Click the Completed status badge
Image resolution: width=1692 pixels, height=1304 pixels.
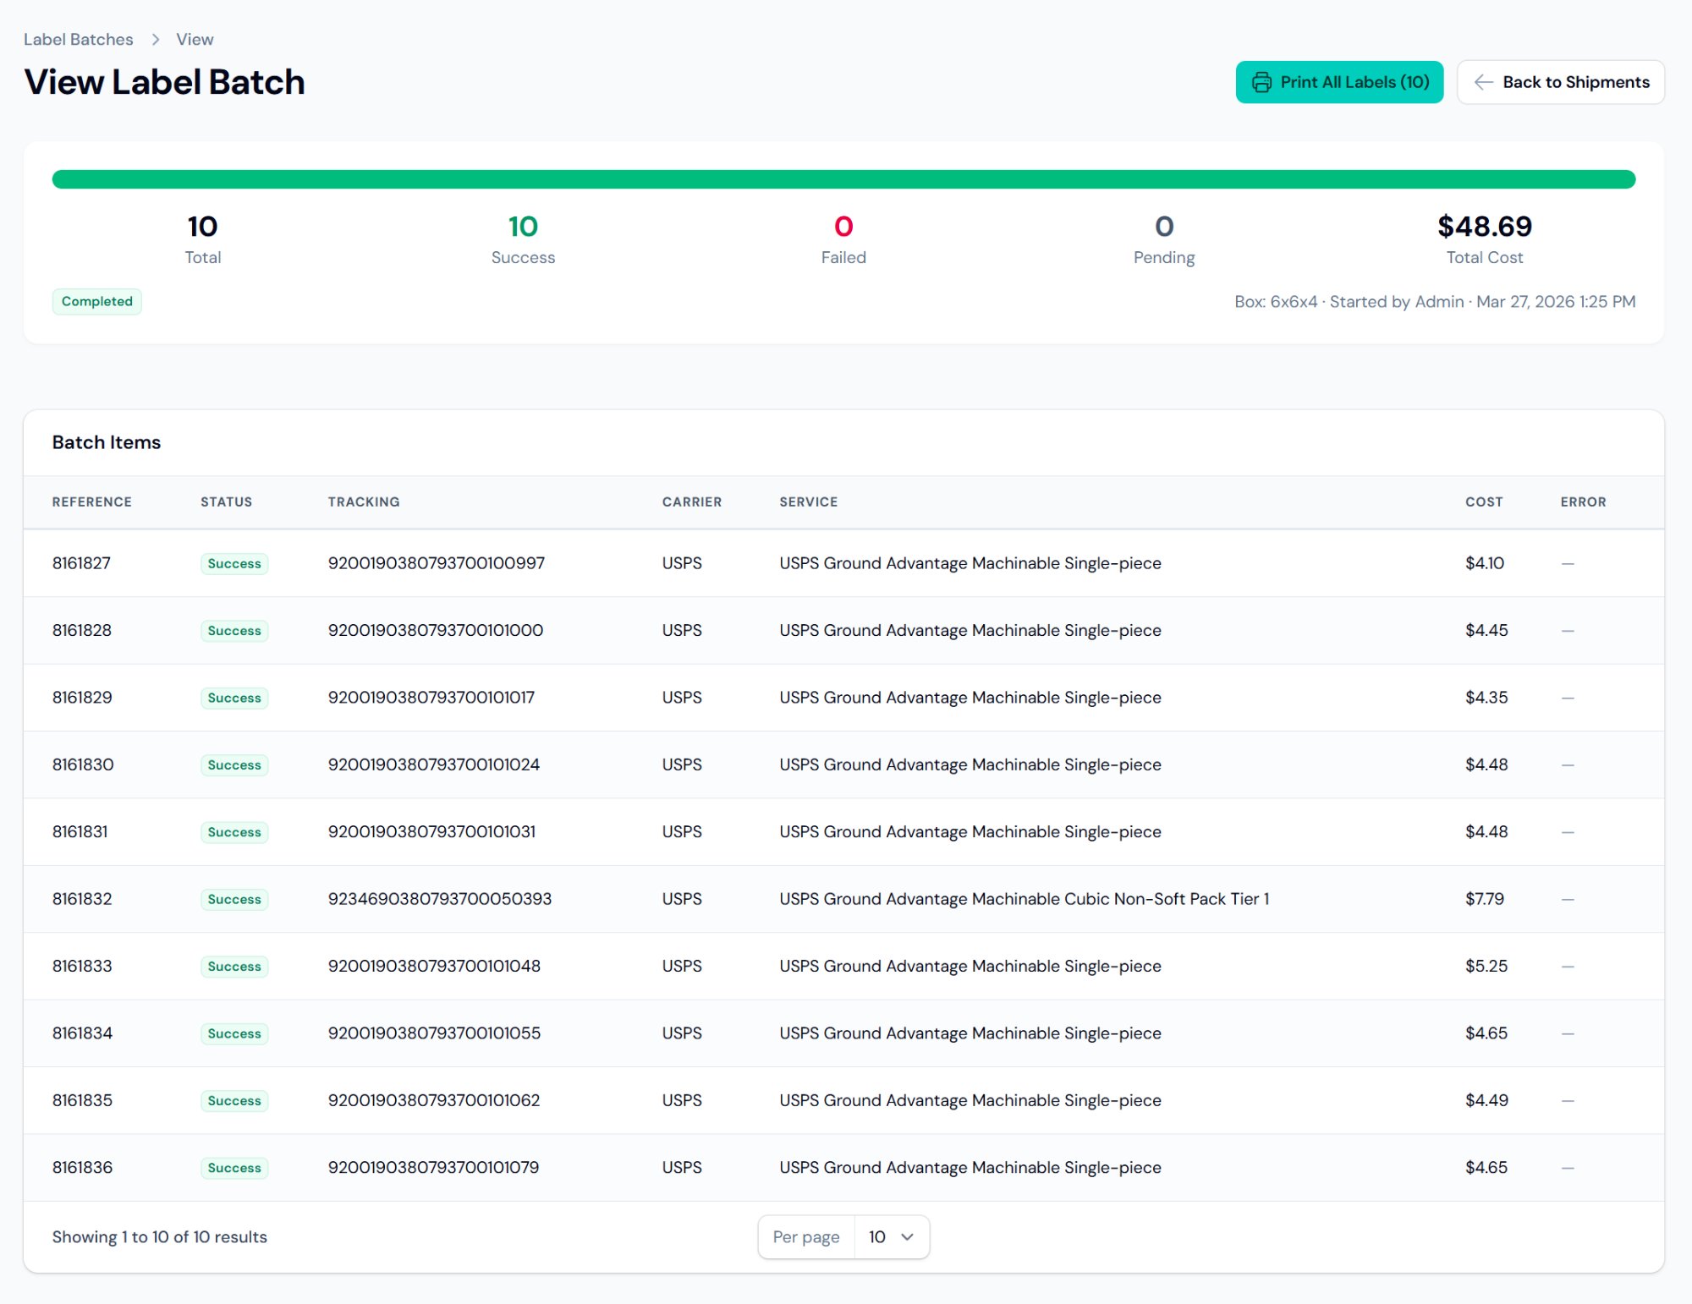pos(96,301)
